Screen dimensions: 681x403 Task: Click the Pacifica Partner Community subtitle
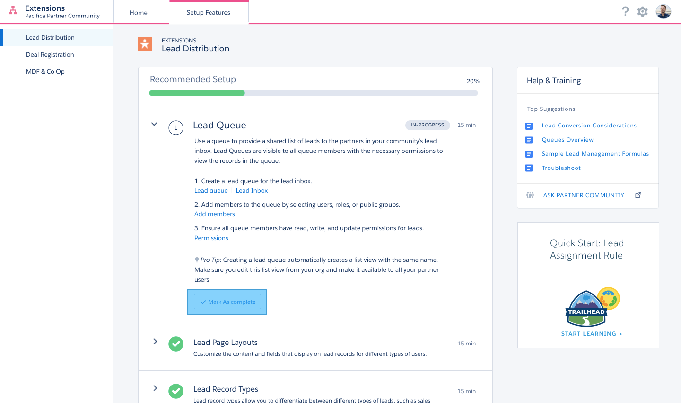[62, 16]
